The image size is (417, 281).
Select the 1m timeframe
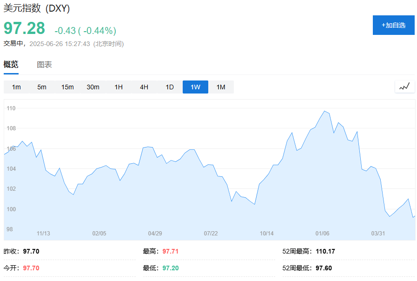coord(16,87)
